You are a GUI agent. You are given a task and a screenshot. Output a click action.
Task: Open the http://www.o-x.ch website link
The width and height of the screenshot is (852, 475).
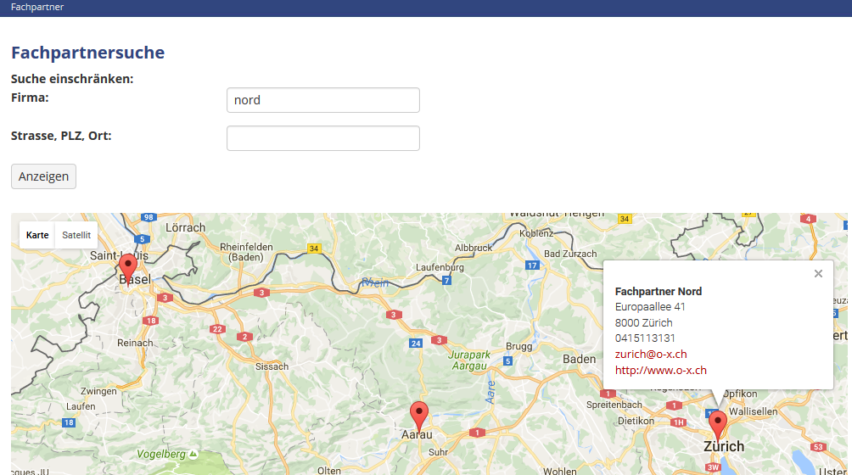661,370
